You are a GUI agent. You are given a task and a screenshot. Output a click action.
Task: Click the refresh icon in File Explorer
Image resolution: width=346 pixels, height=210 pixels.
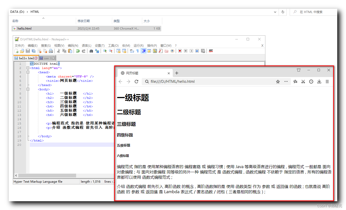click(283, 12)
